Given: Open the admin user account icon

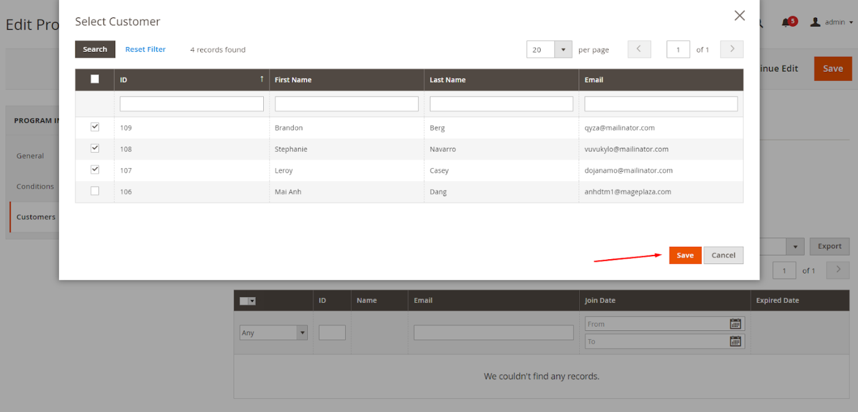Looking at the screenshot, I should tap(815, 22).
